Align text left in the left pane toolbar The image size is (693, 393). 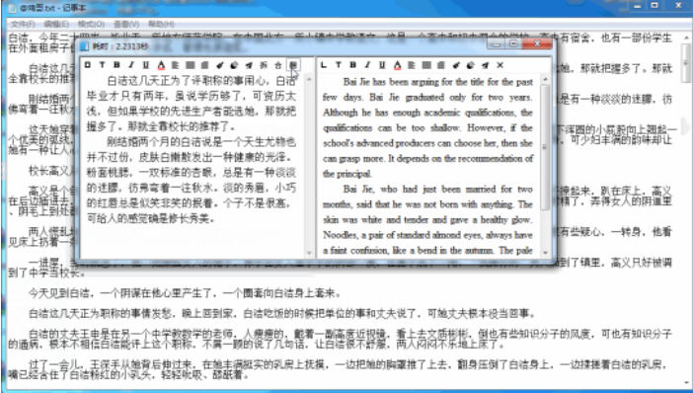point(176,65)
